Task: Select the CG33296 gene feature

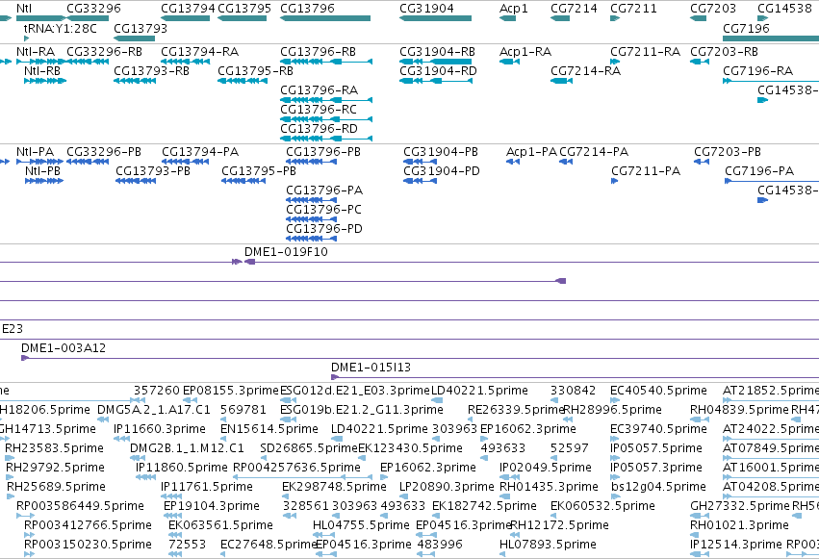Action: [x=88, y=18]
